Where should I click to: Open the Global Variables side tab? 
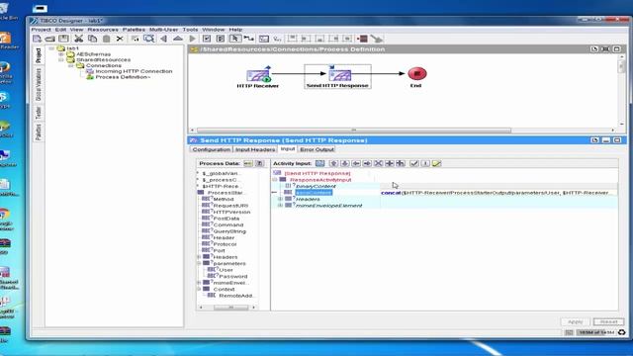coord(39,84)
